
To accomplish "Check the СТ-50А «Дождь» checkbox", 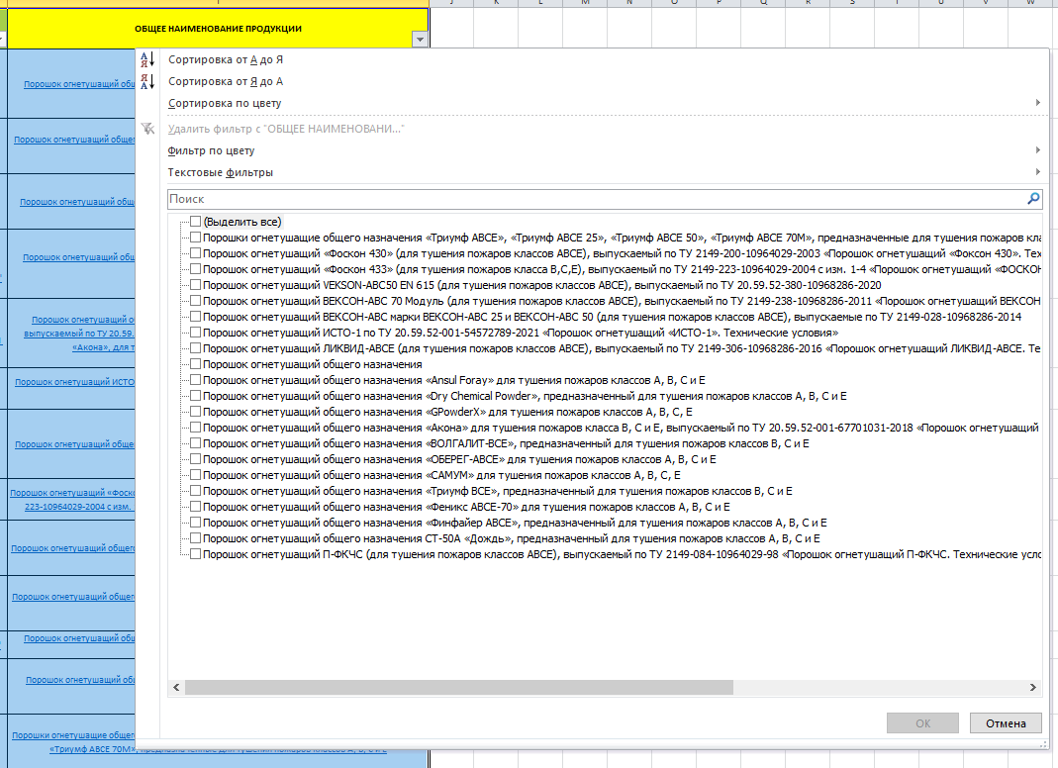I will pyautogui.click(x=195, y=538).
